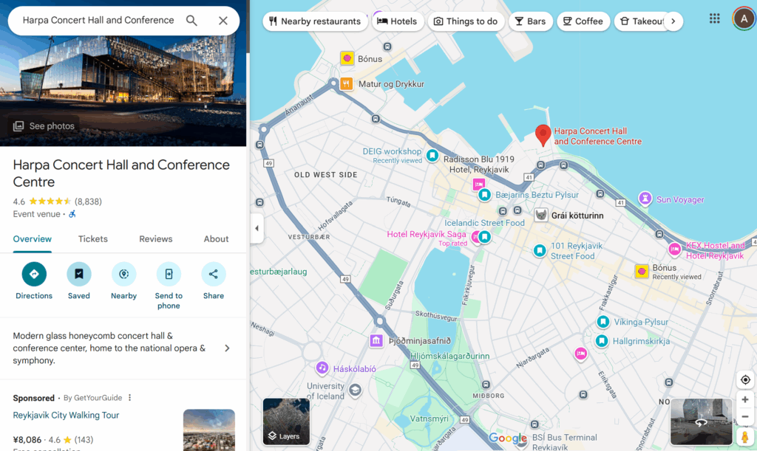Screen dimensions: 757x451
Task: Switch to the About tab
Action: [x=217, y=239]
